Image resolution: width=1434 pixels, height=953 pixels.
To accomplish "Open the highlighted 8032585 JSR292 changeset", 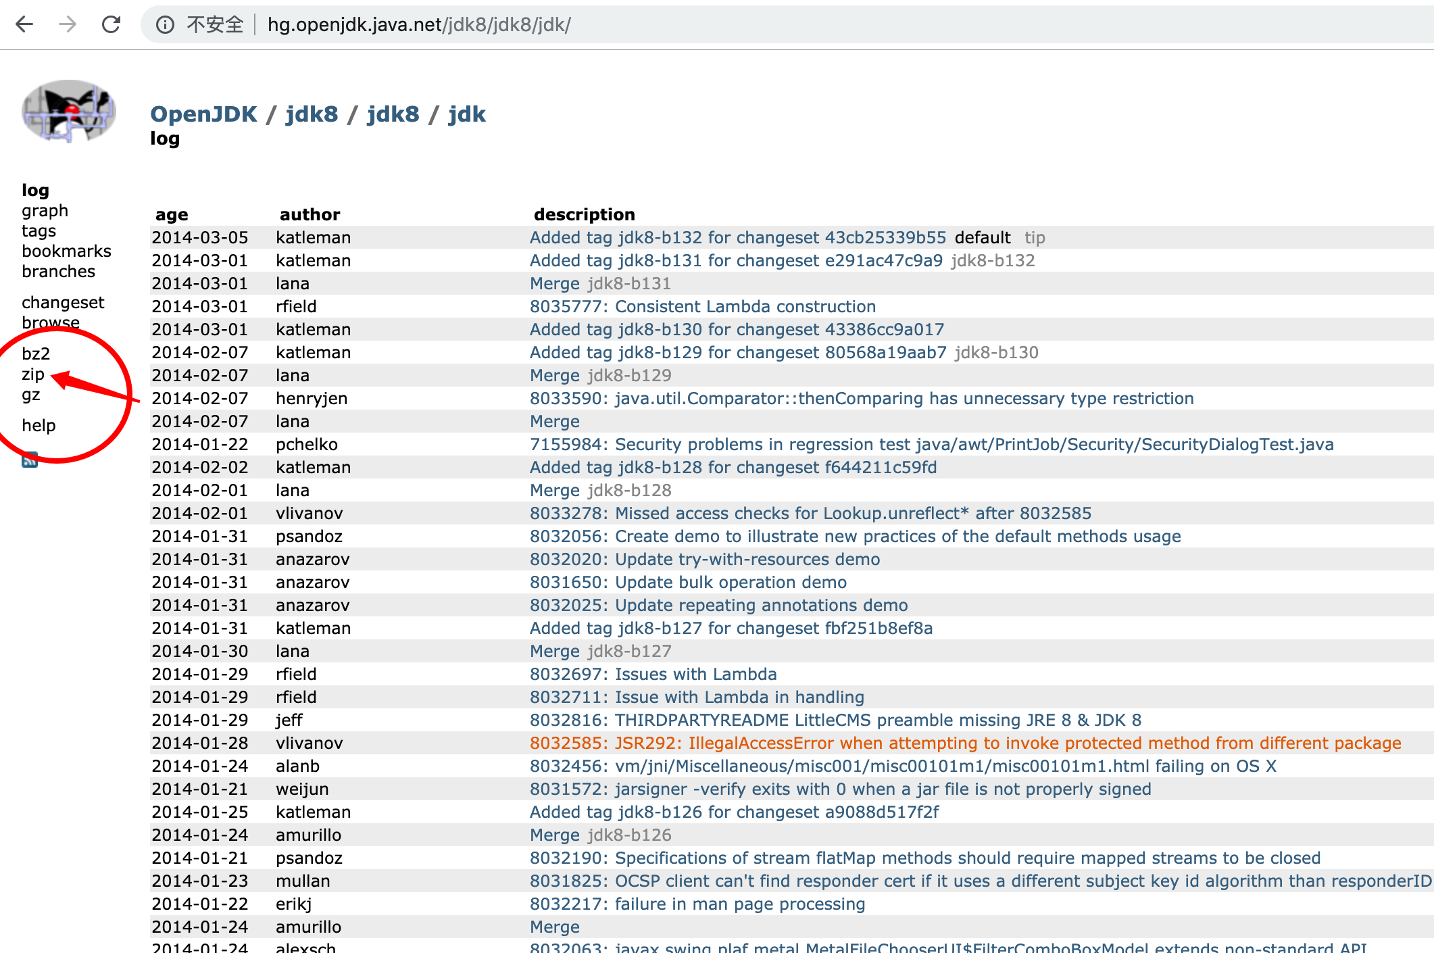I will pyautogui.click(x=965, y=743).
